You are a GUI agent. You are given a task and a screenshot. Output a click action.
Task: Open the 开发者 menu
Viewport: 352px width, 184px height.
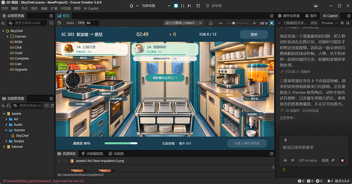coord(65,9)
